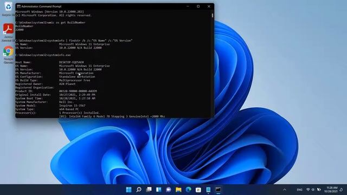This screenshot has height=195, width=347.
Task: Open Microsoft Store from taskbar
Action: pos(198,190)
